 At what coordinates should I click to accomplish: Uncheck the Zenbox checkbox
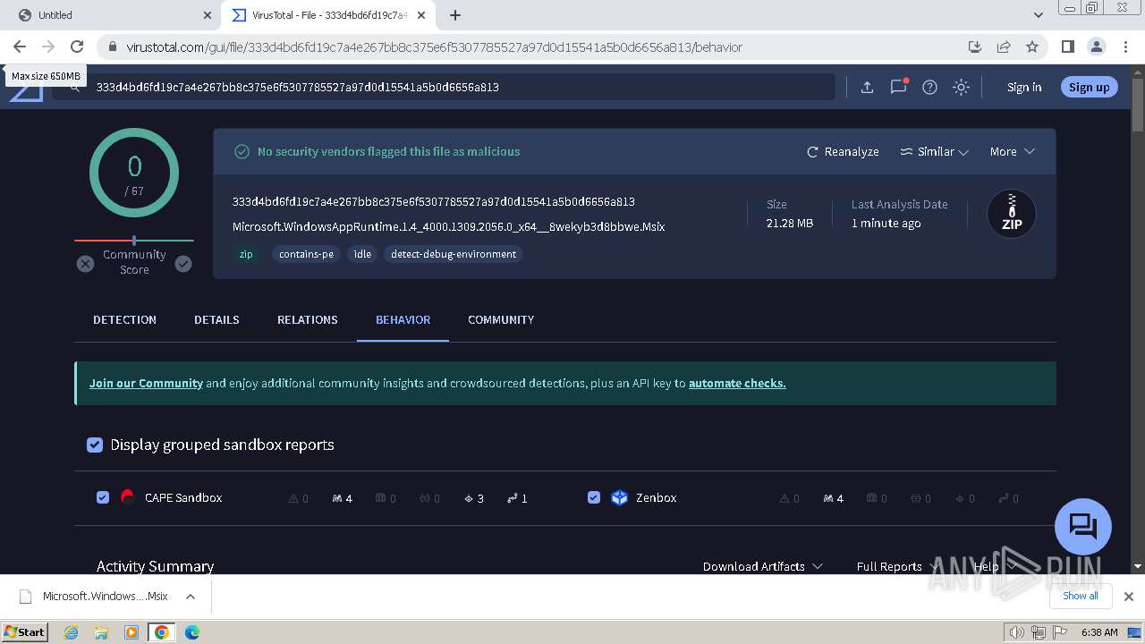[x=594, y=497]
